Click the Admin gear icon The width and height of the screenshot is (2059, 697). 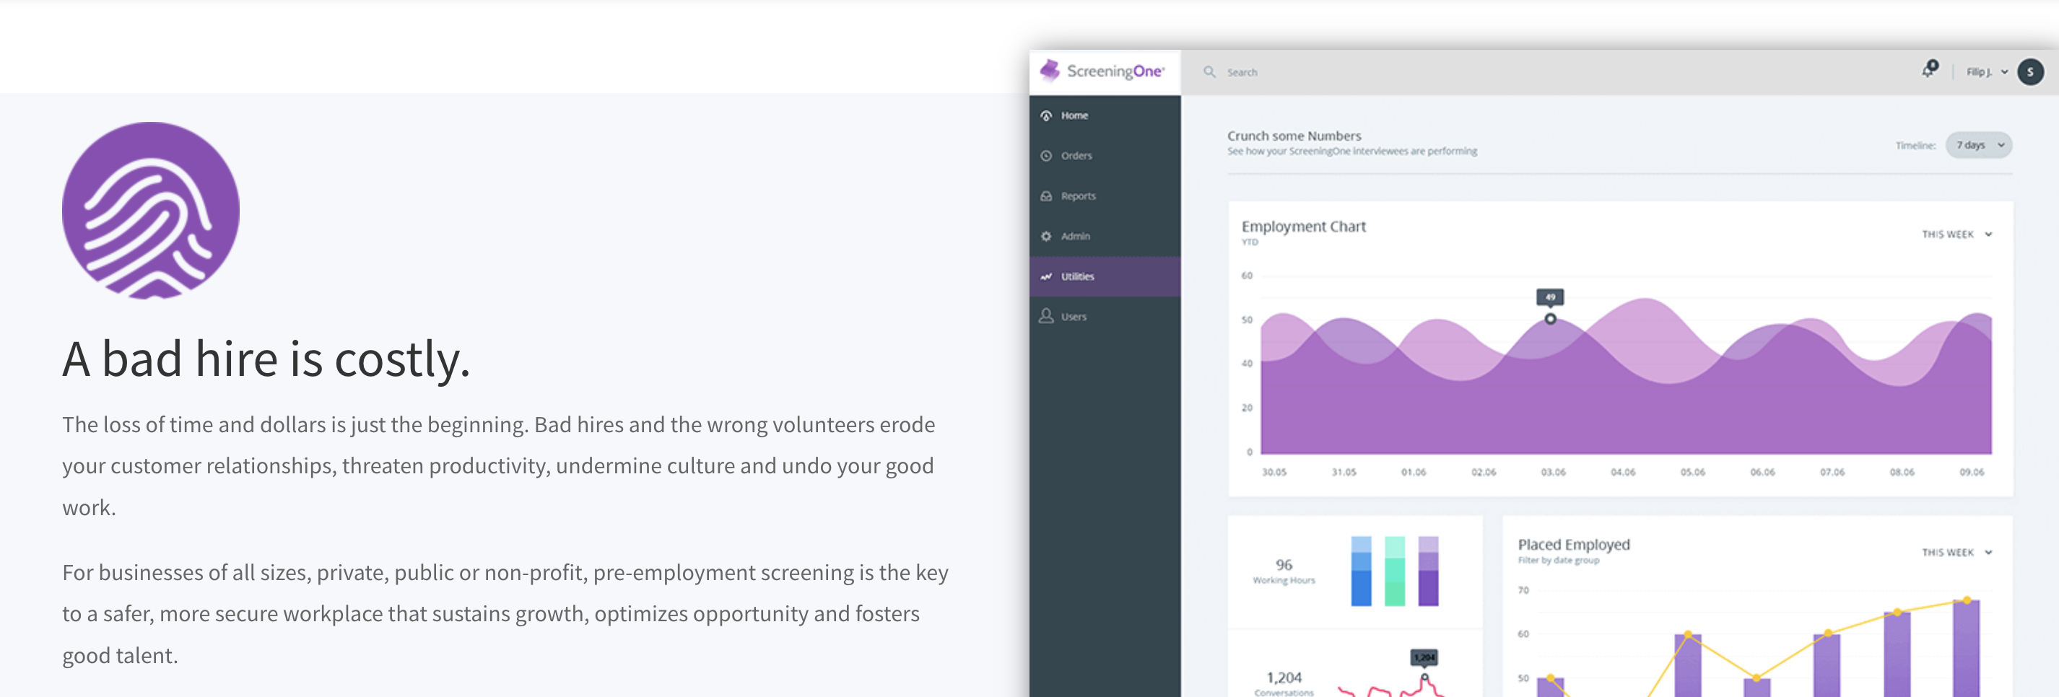(x=1045, y=237)
